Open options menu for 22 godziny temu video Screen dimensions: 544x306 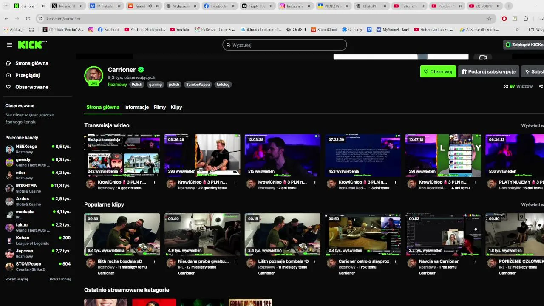235,183
